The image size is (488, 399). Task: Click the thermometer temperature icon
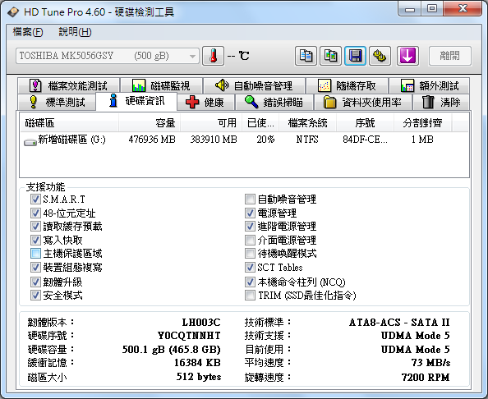click(213, 56)
